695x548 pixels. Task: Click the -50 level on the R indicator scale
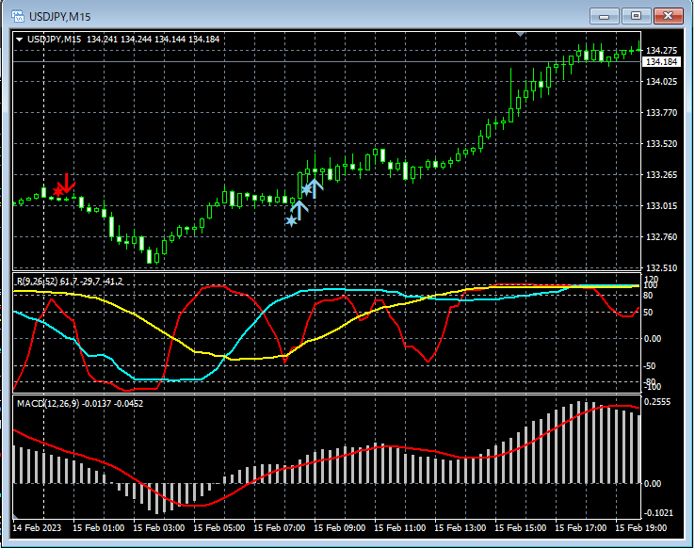(650, 366)
